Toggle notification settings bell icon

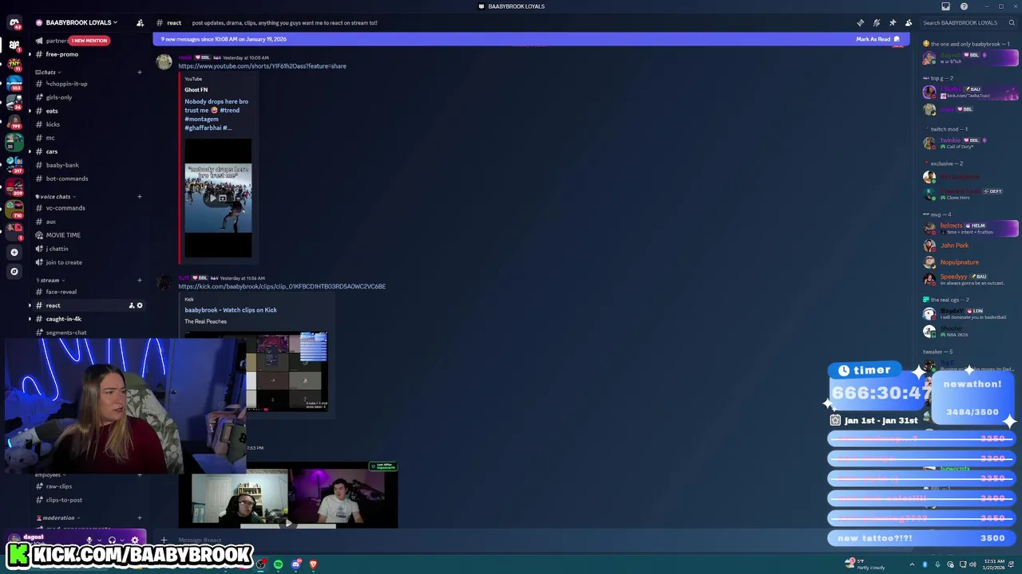click(876, 22)
